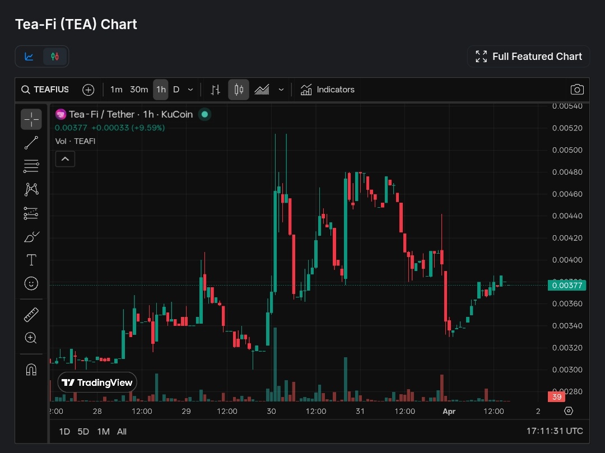
Task: Set the 1D date range
Action: (x=64, y=431)
